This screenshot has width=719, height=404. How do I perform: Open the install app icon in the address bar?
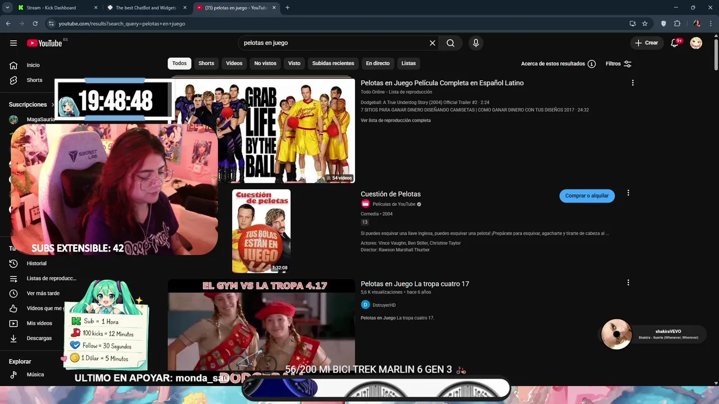pyautogui.click(x=632, y=24)
